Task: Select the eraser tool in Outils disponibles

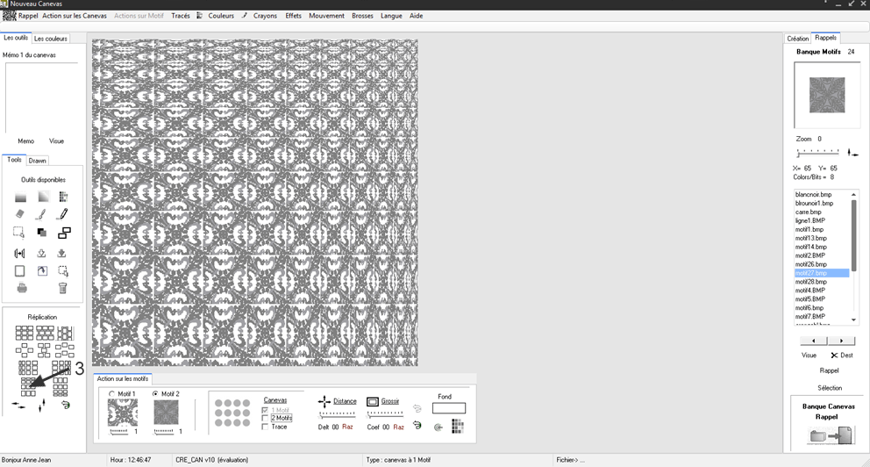Action: tap(20, 213)
